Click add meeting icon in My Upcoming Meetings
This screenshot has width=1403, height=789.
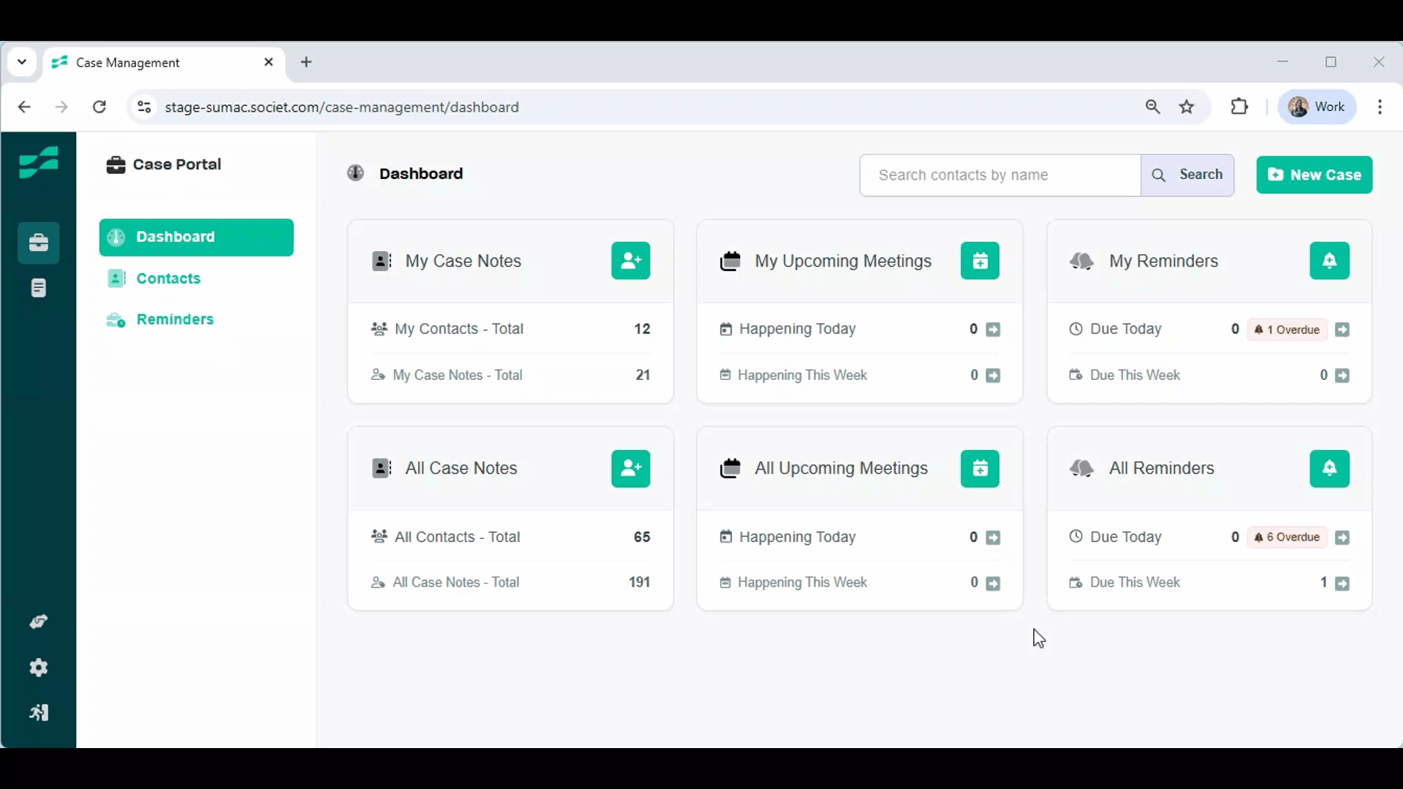coord(979,261)
